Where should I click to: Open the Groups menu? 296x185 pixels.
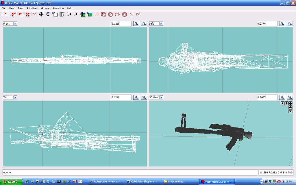45,8
